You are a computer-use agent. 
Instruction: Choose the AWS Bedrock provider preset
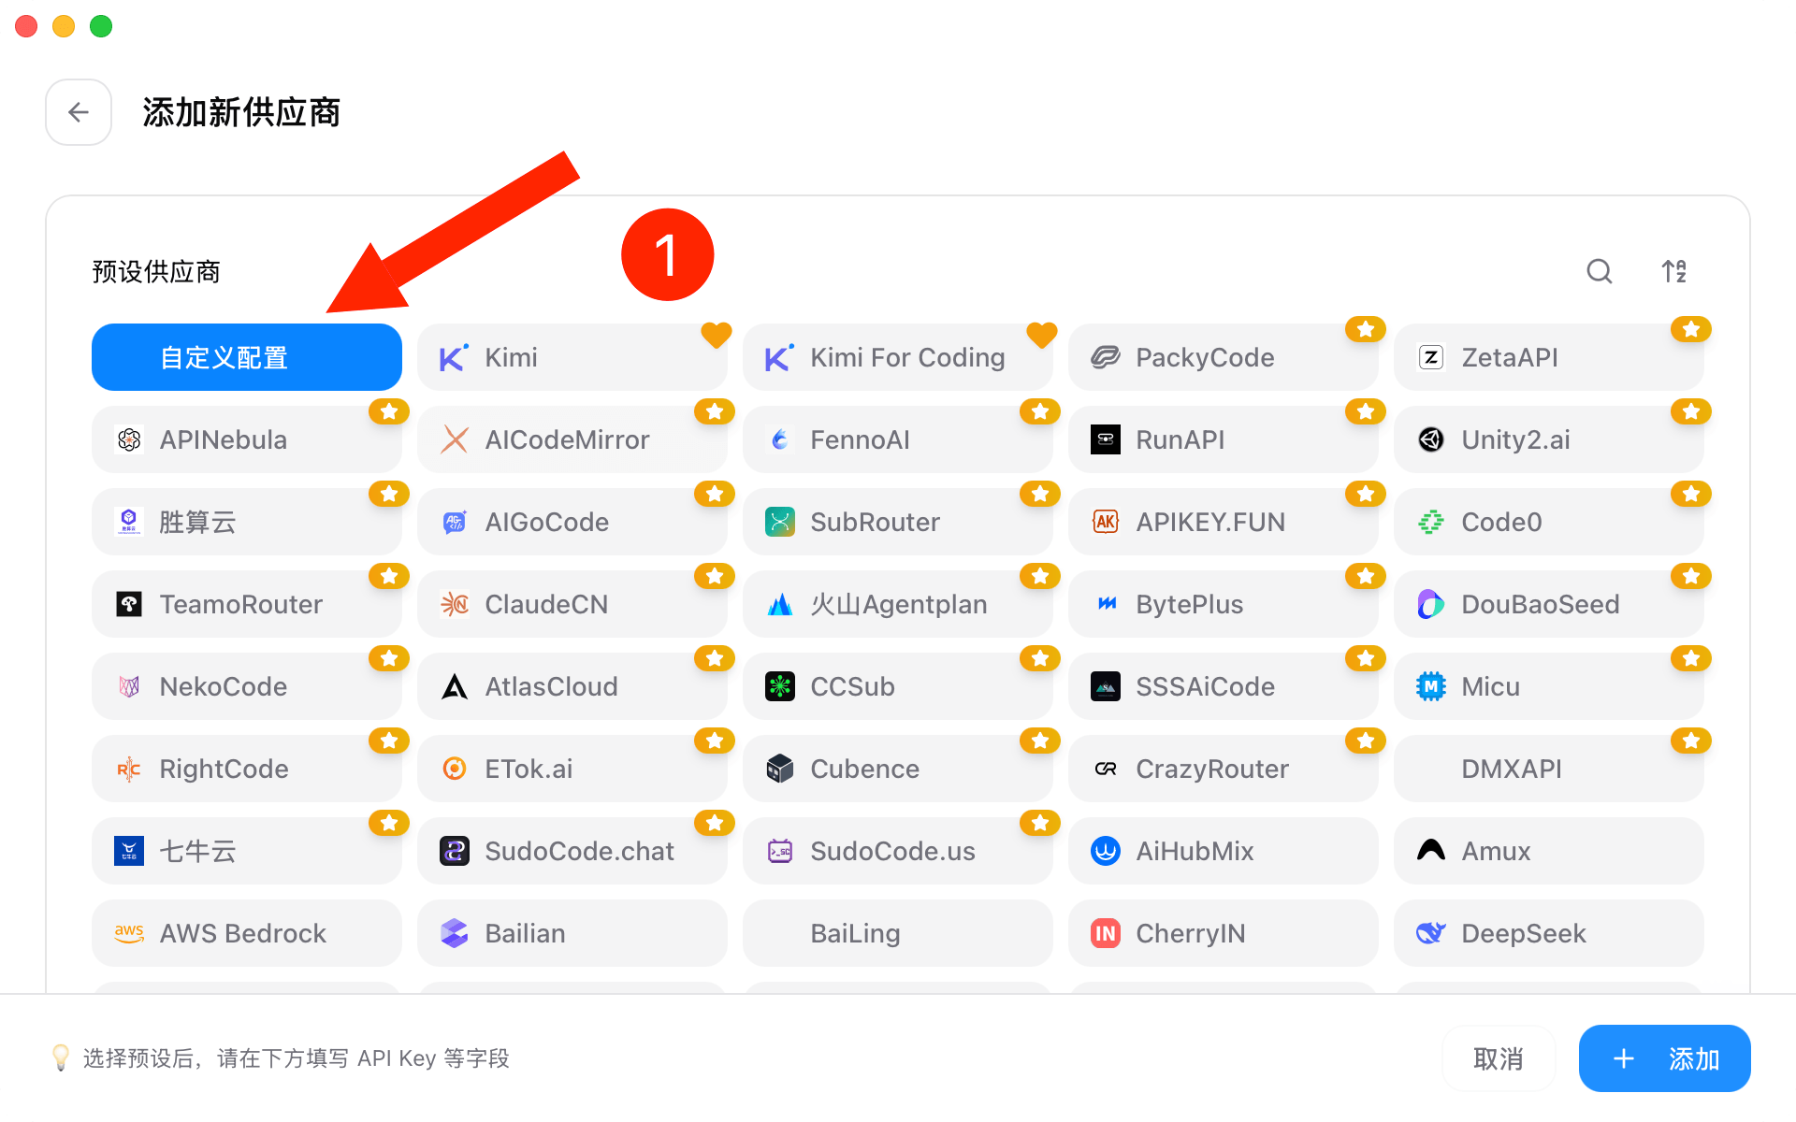tap(247, 933)
